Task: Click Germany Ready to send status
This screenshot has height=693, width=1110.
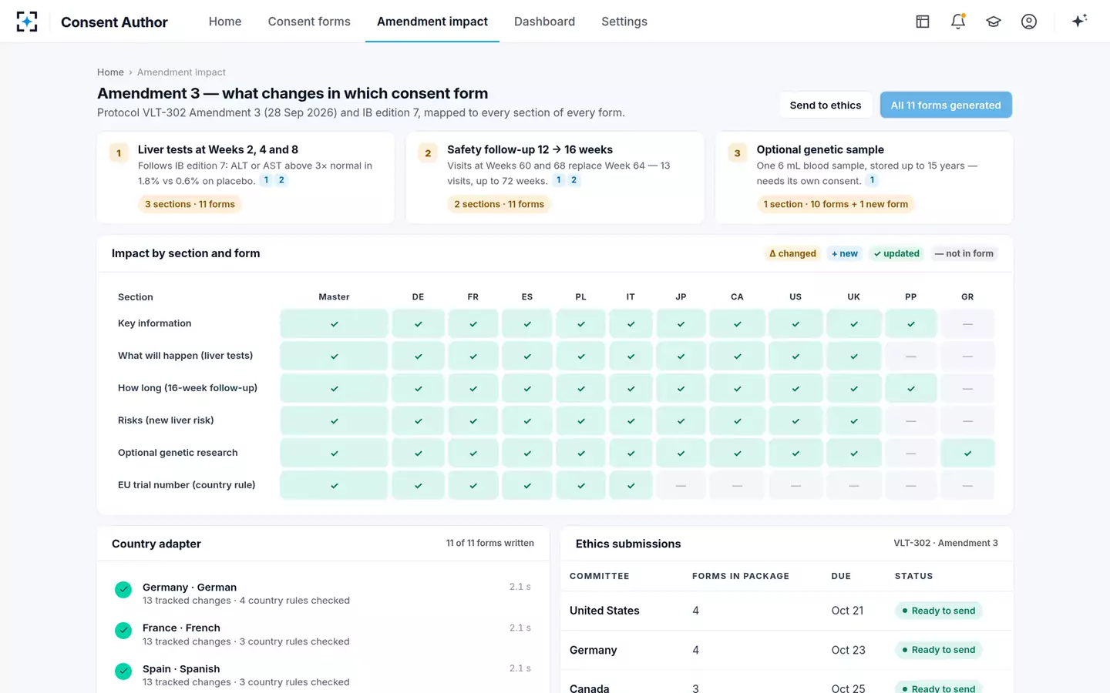Action: click(x=938, y=650)
